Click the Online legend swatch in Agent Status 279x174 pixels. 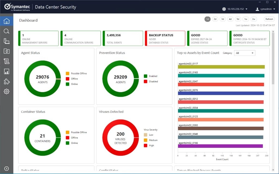pos(68,84)
